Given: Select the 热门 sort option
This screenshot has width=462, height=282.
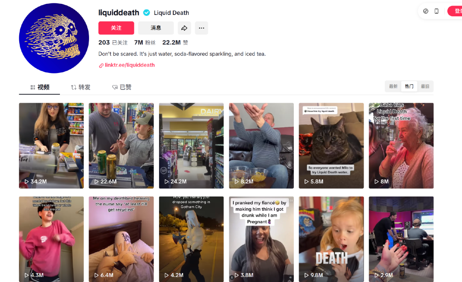Looking at the screenshot, I should tap(409, 86).
